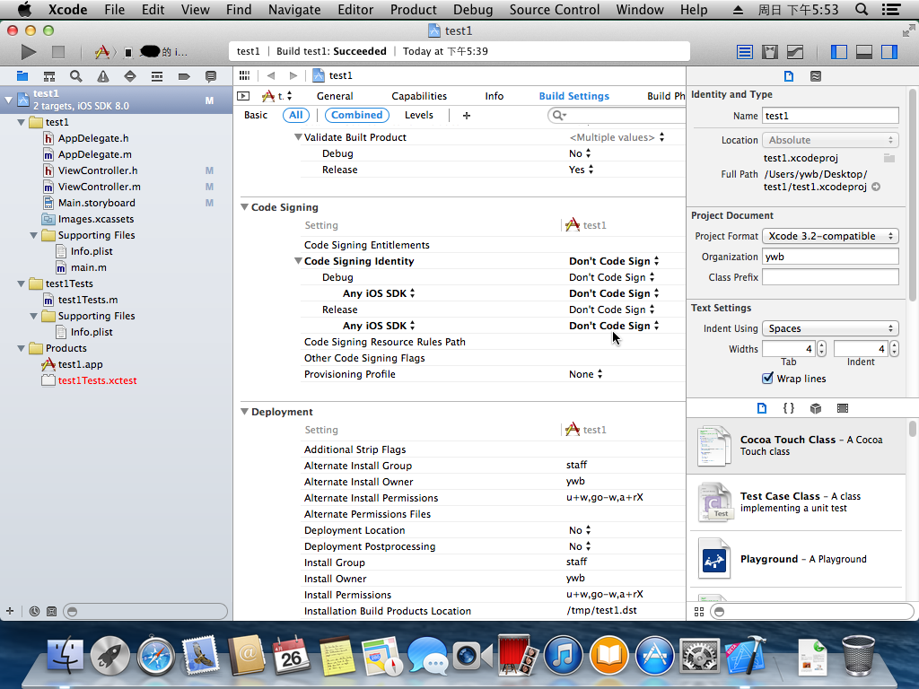The width and height of the screenshot is (919, 689).
Task: Open the Breakpoint navigator
Action: tap(183, 76)
